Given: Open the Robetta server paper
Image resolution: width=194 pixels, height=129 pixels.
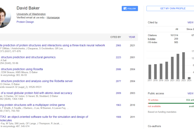Looking at the screenshot, I should 36,81.
